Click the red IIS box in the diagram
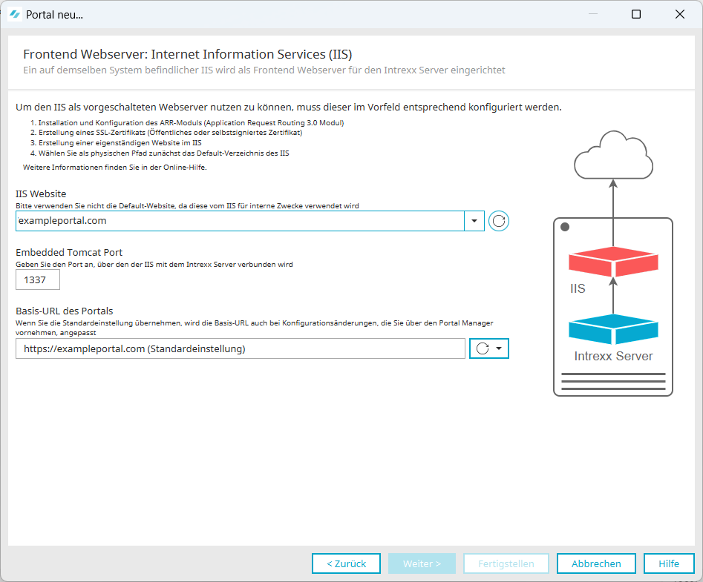The width and height of the screenshot is (703, 582). 613,262
